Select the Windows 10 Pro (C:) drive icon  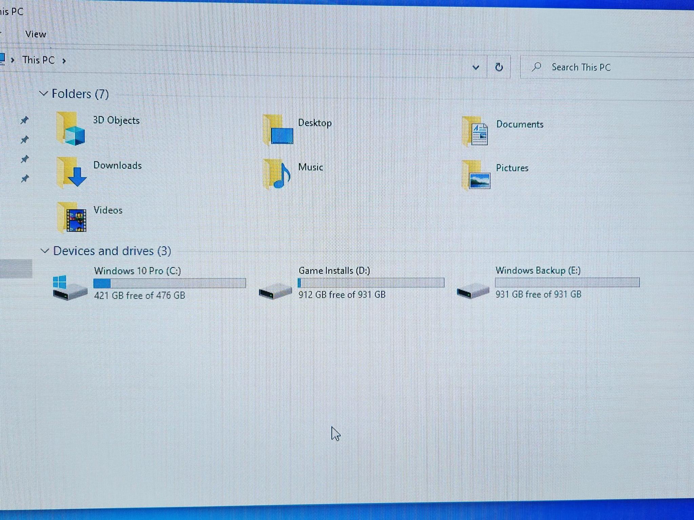click(70, 287)
